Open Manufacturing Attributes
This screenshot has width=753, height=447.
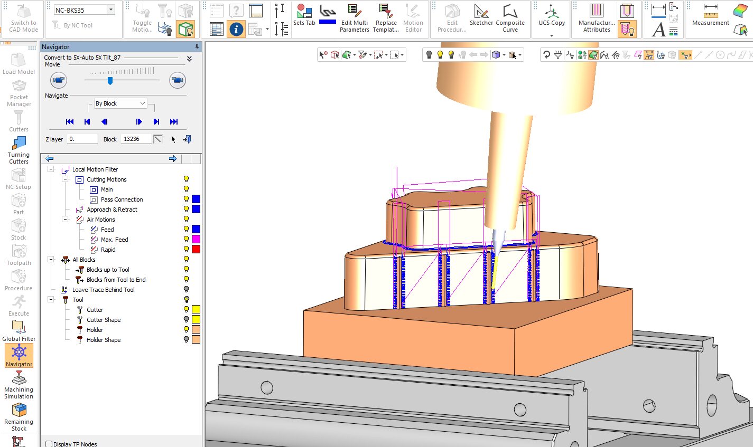(x=597, y=18)
